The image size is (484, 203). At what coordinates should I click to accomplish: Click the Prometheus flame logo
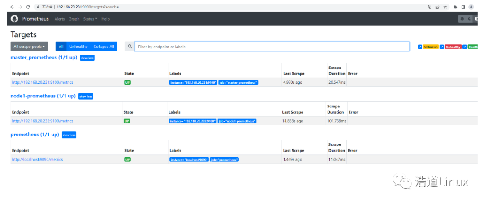(x=14, y=19)
